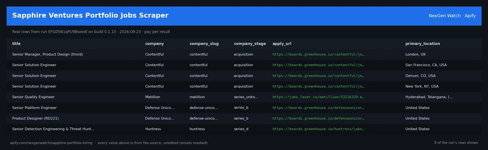This screenshot has width=488, height=150.
Task: Click slug 'matillion'
Action: click(197, 97)
